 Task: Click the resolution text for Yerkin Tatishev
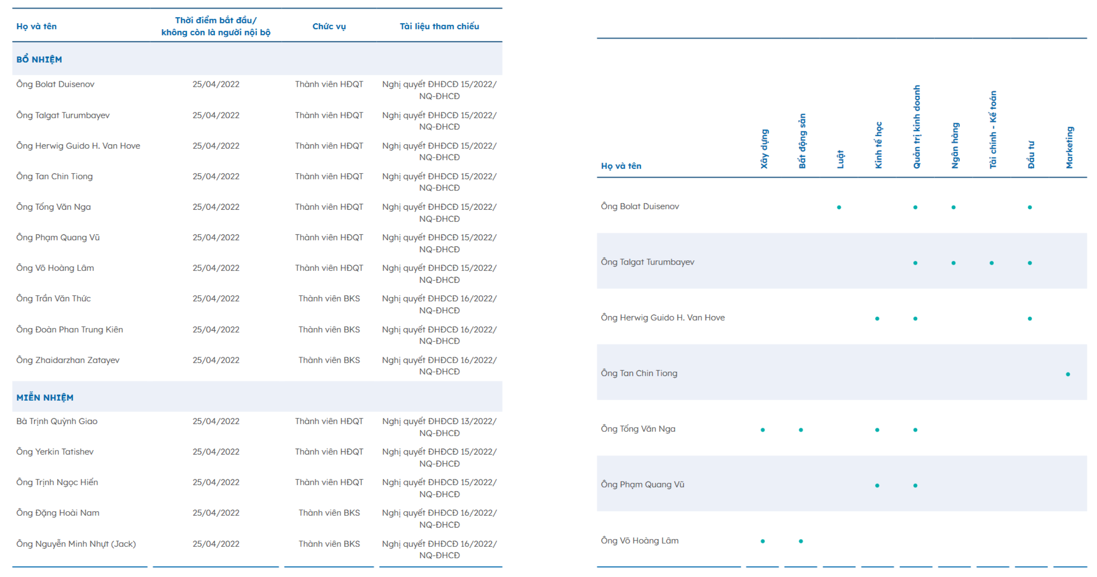pyautogui.click(x=439, y=457)
